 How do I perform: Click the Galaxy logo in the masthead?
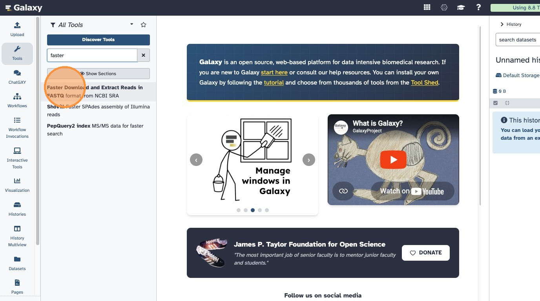(x=24, y=8)
